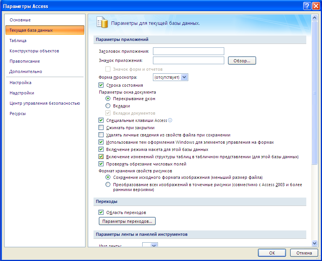322x261 pixels.
Task: Toggle Включение изменений структуры таблиц checkbox
Action: click(101, 157)
